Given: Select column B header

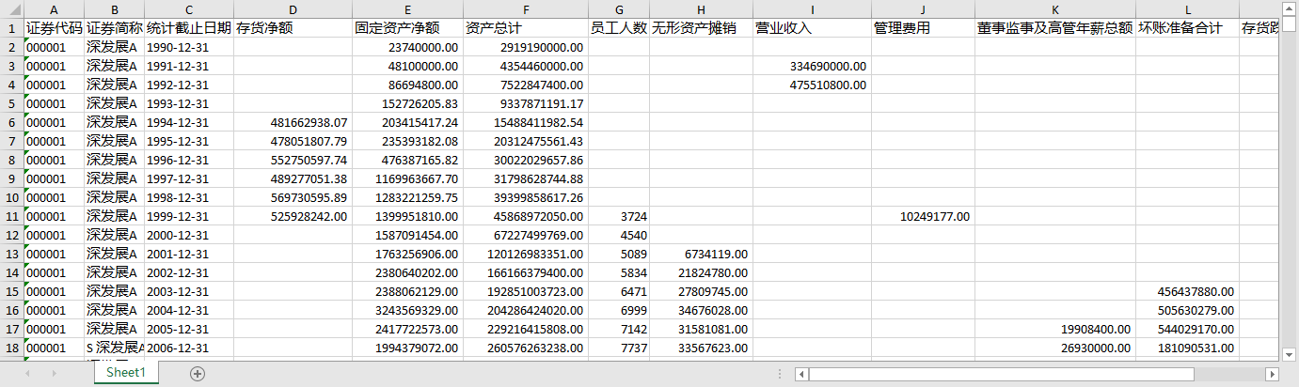Looking at the screenshot, I should pyautogui.click(x=114, y=9).
